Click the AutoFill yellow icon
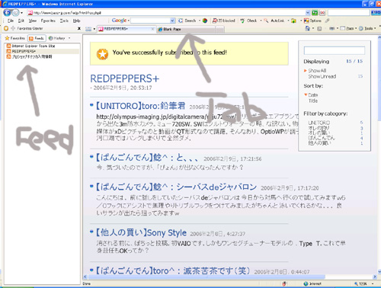Screen dimensions: 381x288 (x=294, y=21)
